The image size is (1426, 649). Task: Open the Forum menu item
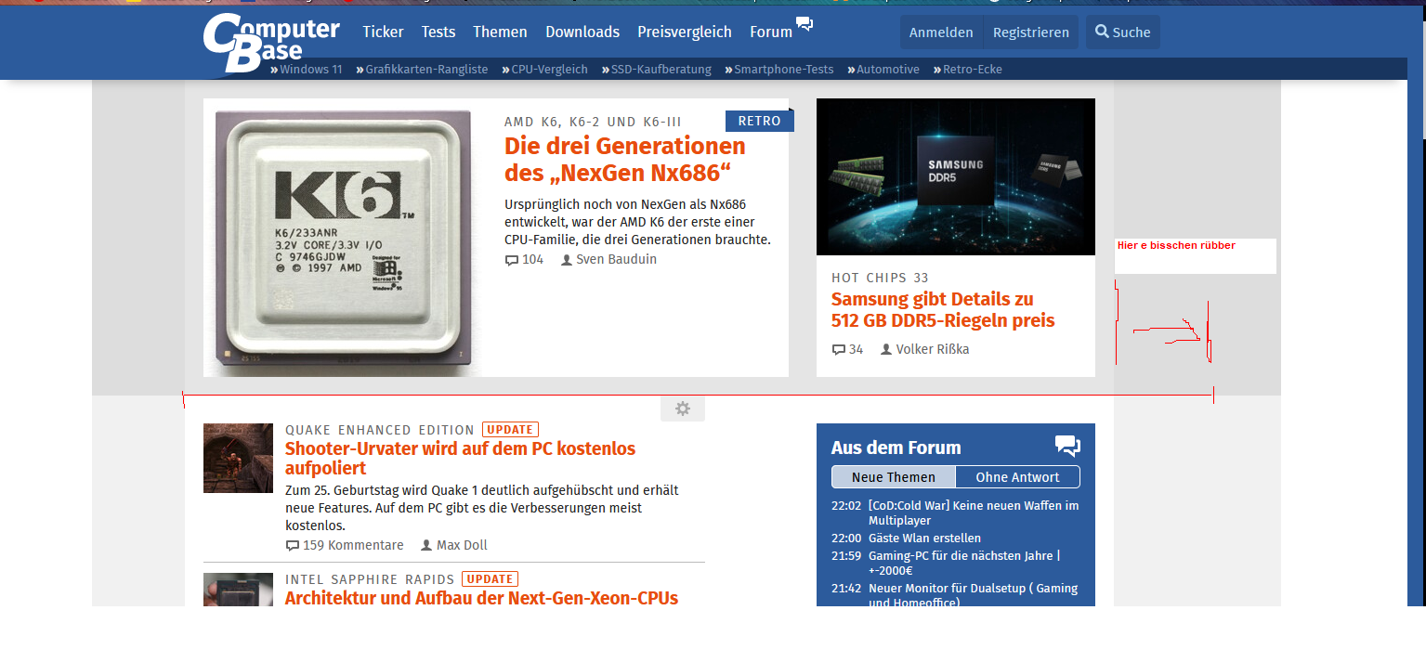(771, 32)
